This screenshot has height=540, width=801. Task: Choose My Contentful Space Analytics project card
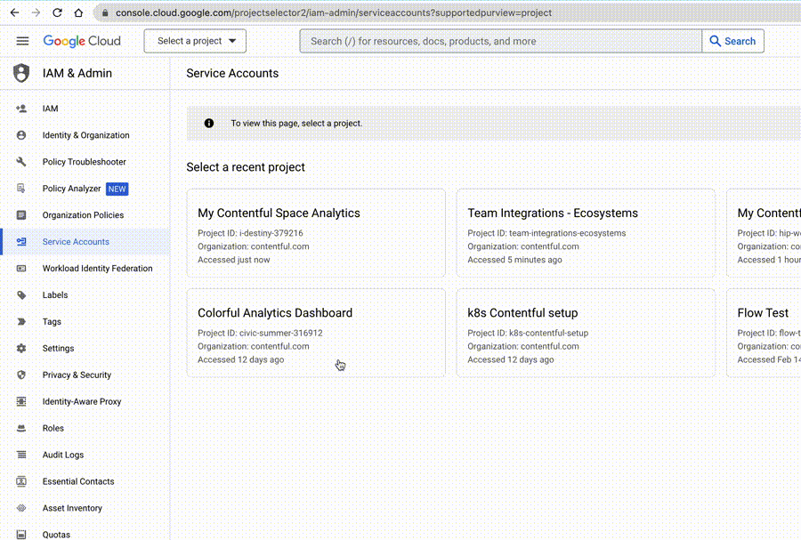tap(315, 233)
